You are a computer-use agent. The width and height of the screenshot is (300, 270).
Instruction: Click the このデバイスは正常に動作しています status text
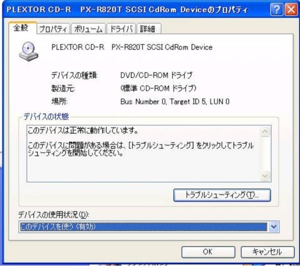pos(83,130)
